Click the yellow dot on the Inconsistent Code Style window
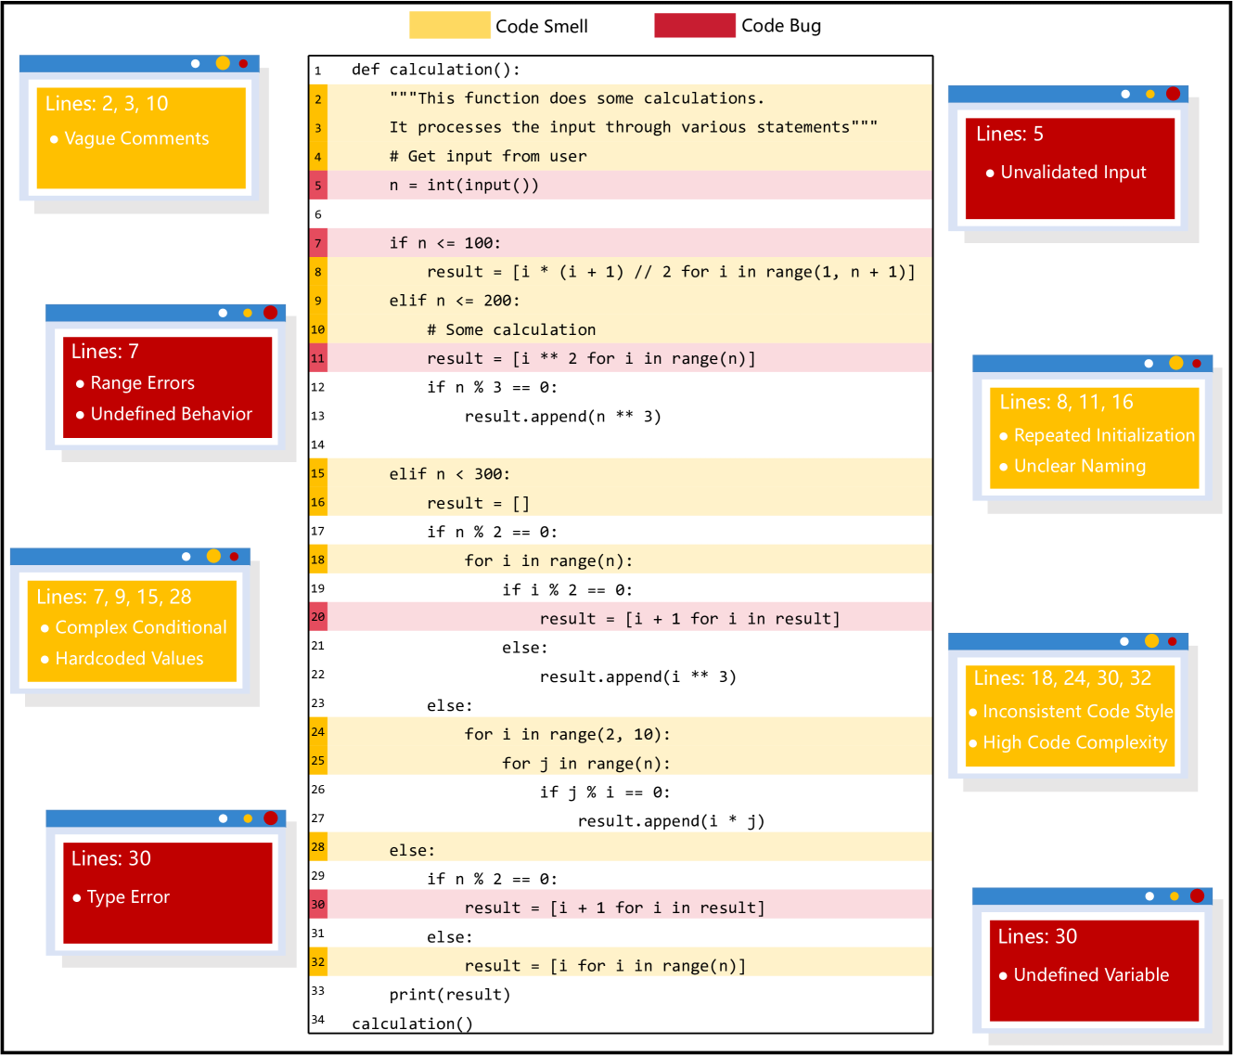Image resolution: width=1233 pixels, height=1056 pixels. [1151, 641]
